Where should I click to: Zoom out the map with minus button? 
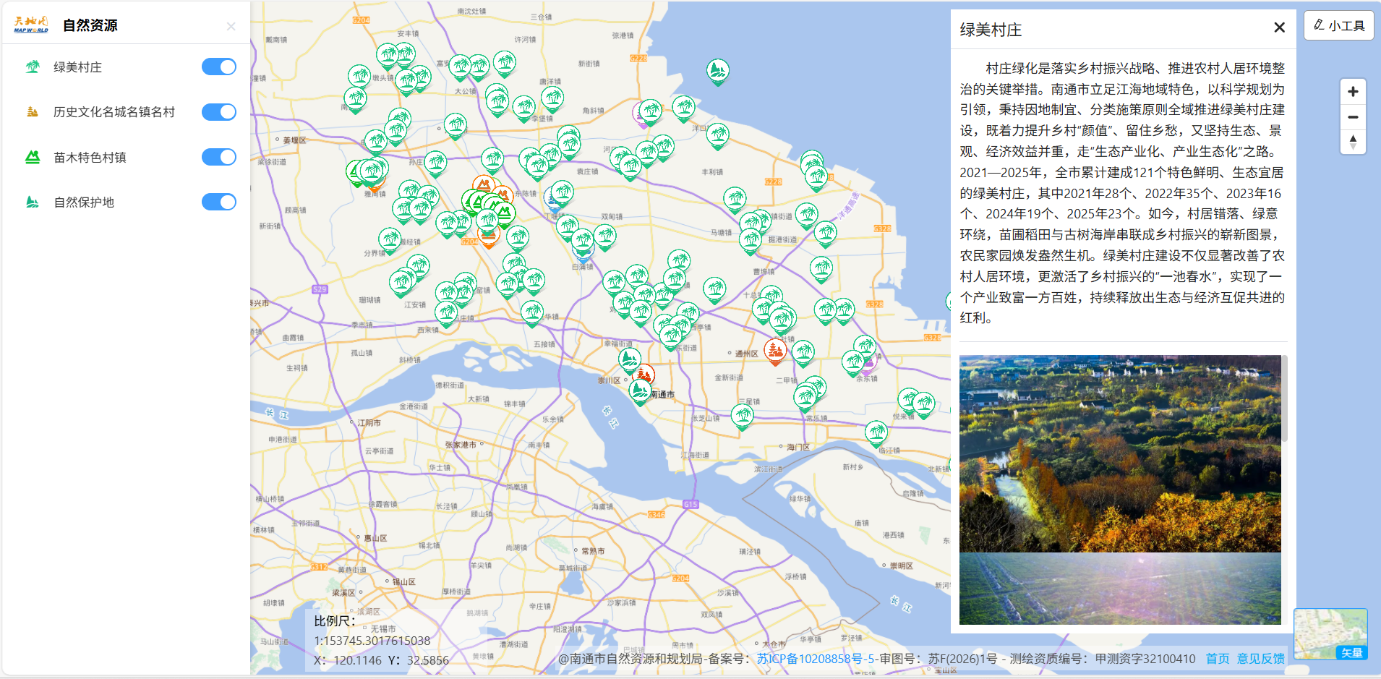pyautogui.click(x=1353, y=117)
